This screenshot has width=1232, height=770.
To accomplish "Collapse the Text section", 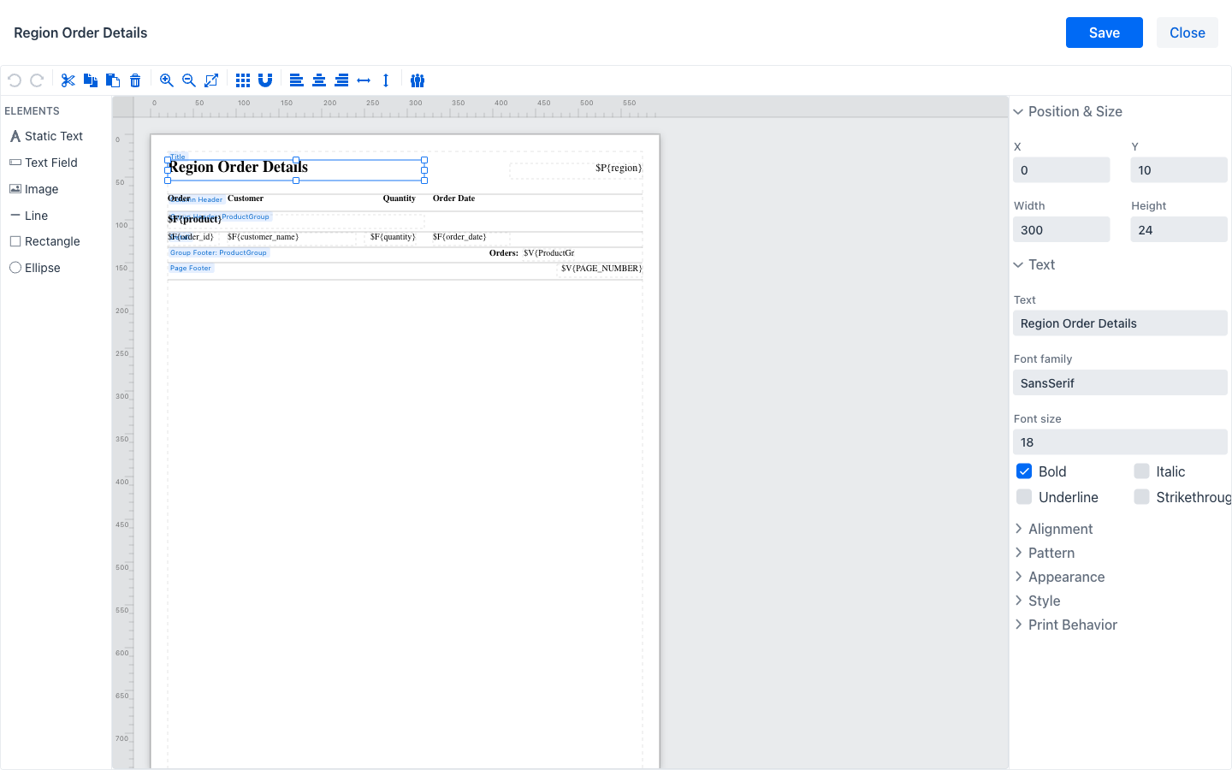I will [1034, 264].
